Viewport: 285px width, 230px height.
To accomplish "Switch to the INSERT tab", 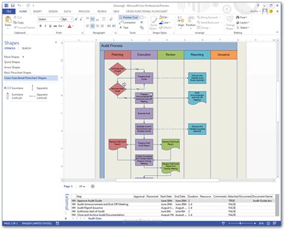I will click(x=37, y=11).
